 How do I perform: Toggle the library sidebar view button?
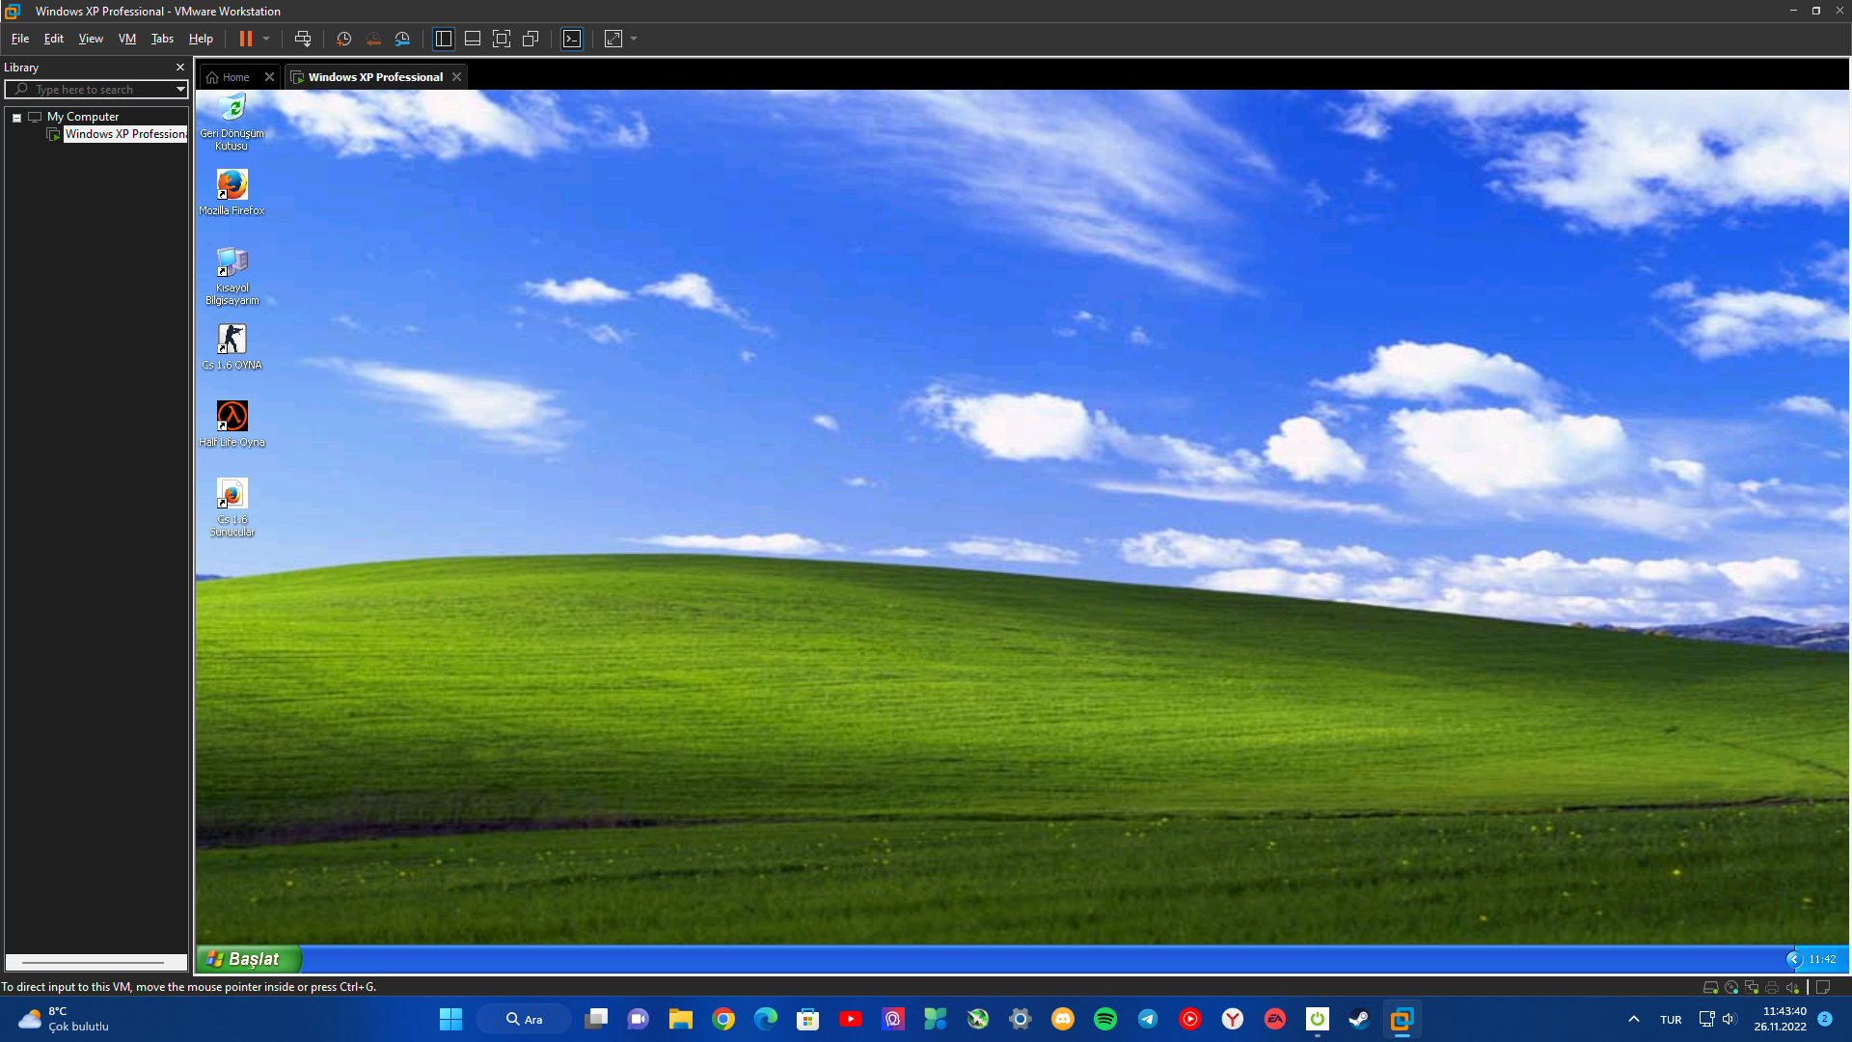[444, 39]
